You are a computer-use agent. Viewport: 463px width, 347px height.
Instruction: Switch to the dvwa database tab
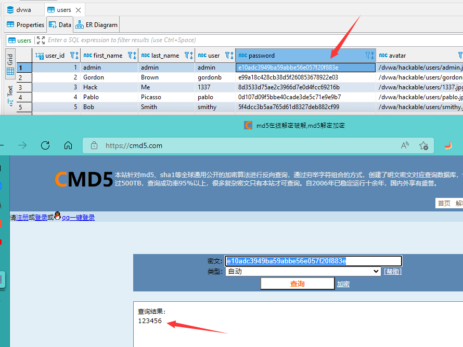[x=19, y=10]
